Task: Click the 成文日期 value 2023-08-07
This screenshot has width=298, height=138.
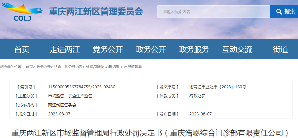Action: tap(59, 114)
